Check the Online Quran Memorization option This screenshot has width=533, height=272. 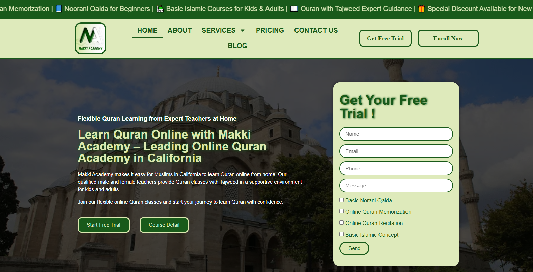pyautogui.click(x=341, y=211)
